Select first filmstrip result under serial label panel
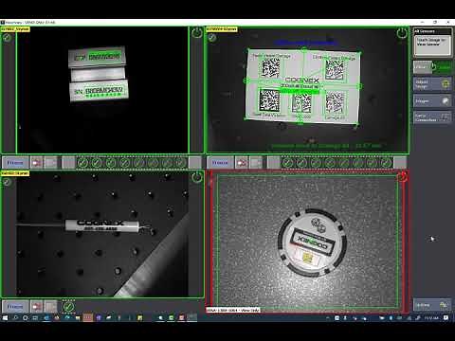 point(82,163)
